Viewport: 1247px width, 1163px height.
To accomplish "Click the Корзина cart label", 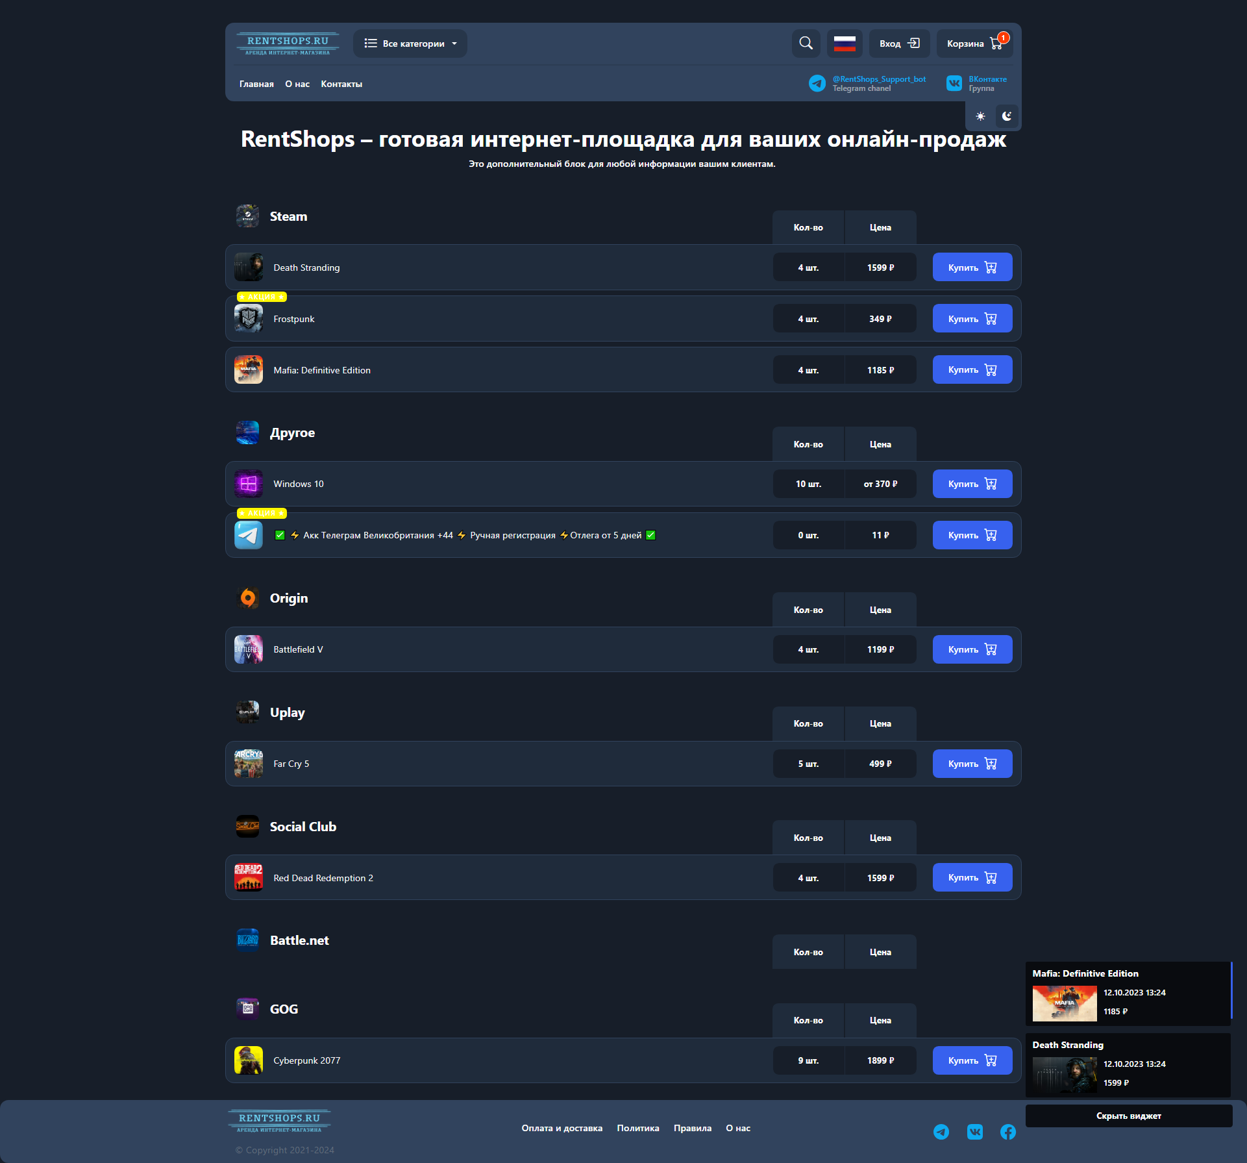I will [x=965, y=44].
